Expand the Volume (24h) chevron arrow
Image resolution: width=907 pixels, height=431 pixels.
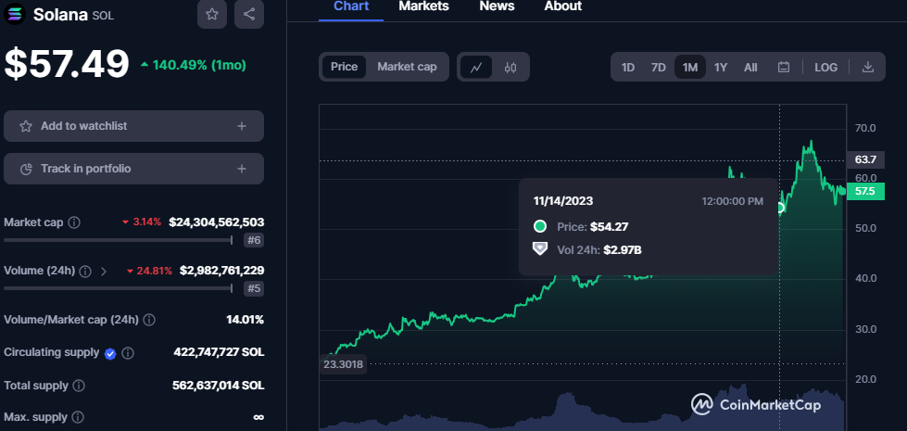pyautogui.click(x=104, y=272)
